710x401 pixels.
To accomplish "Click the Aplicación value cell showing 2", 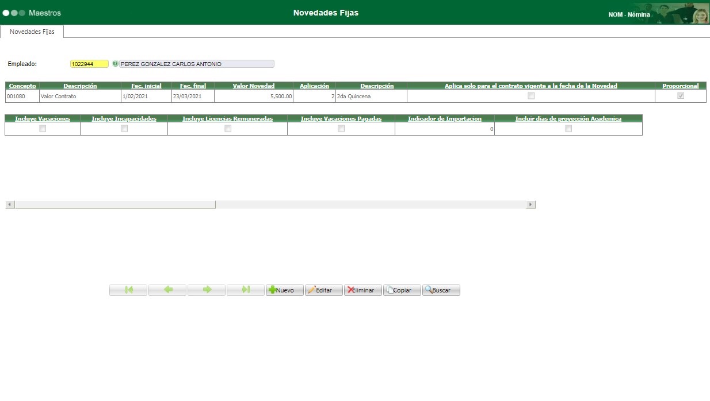I will click(315, 97).
